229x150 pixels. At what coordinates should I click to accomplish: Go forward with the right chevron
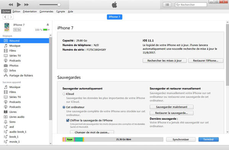pos(11,17)
